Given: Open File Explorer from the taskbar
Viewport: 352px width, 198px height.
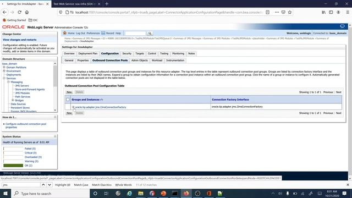Looking at the screenshot, I should point(141,193).
